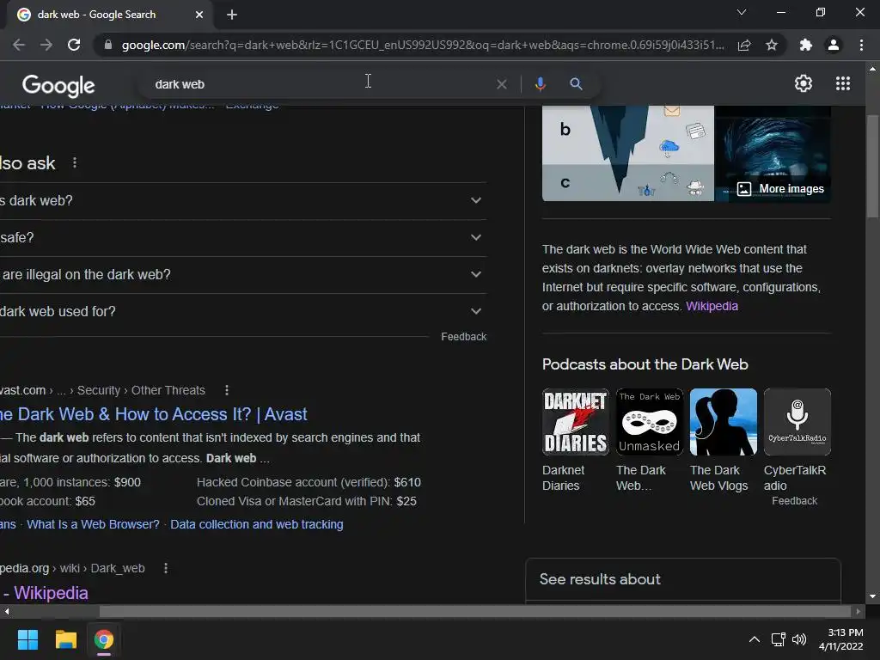The image size is (880, 660).
Task: Send Feedback under the podcasts section
Action: (x=794, y=501)
